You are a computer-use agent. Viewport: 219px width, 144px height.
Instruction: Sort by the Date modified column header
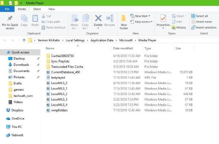(123, 48)
